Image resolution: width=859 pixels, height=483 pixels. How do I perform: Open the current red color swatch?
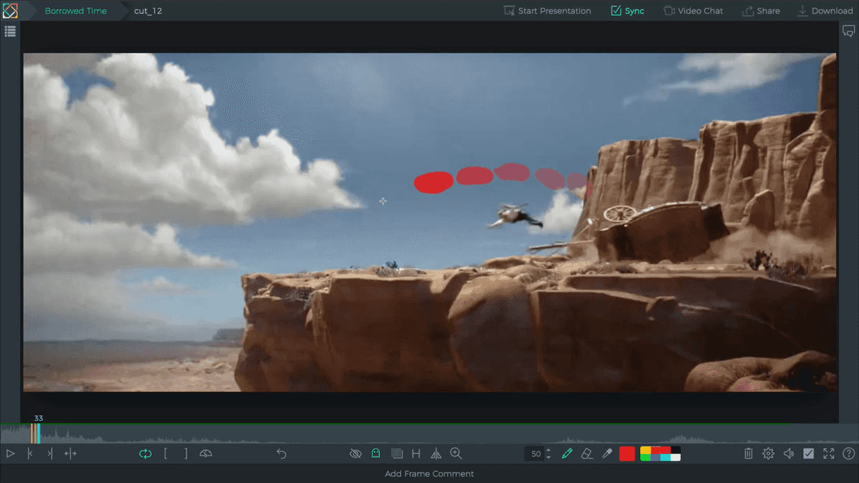coord(627,454)
